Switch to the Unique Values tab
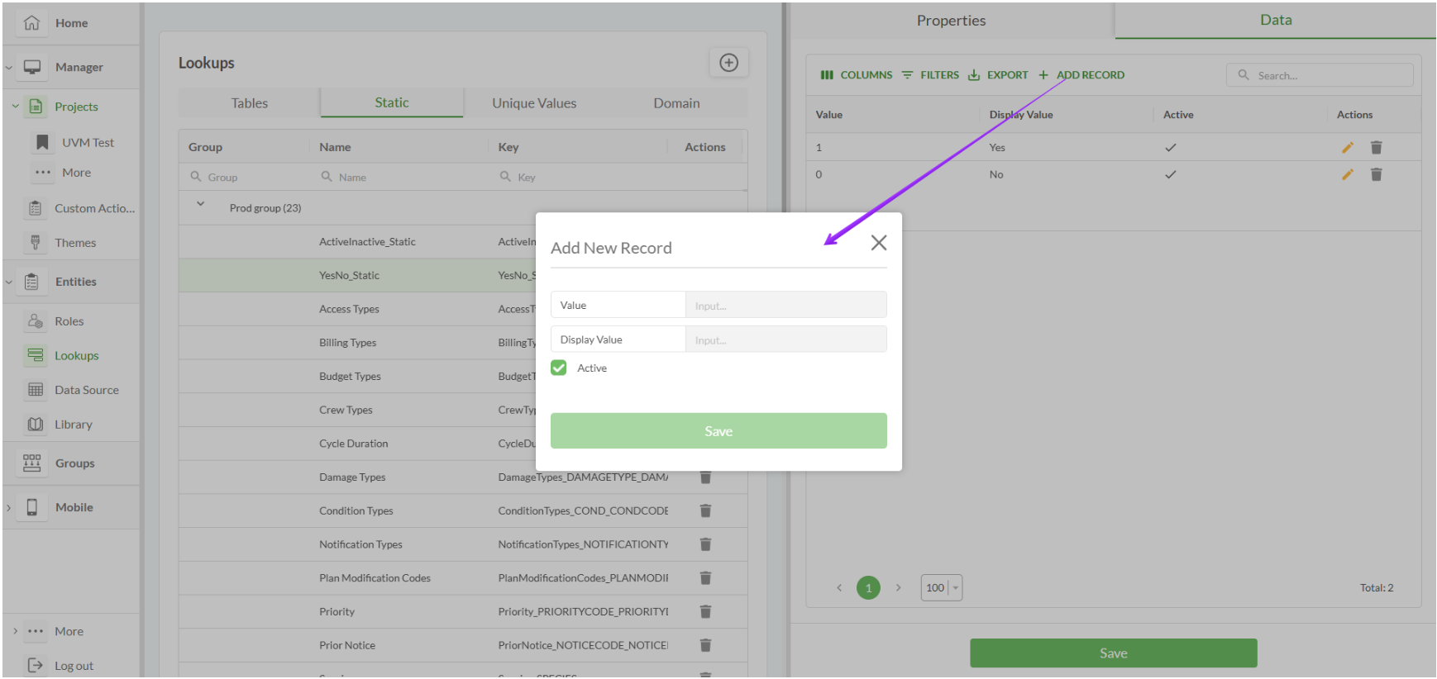 [534, 103]
